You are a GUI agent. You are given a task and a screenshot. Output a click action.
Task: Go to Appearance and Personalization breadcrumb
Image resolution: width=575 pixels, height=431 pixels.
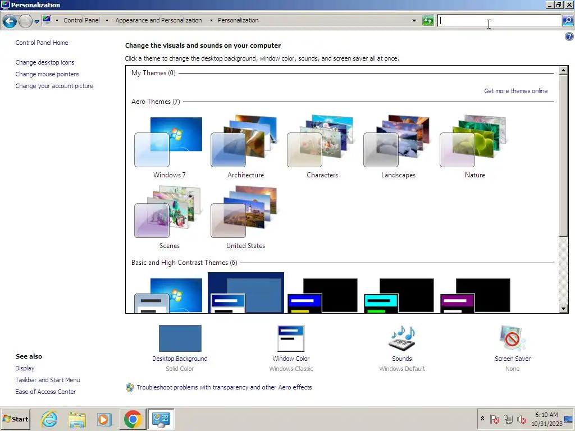(158, 20)
